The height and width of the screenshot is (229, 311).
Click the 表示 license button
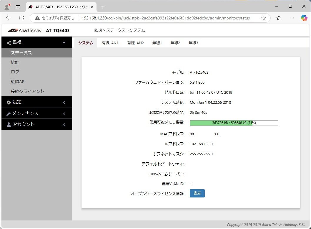pyautogui.click(x=197, y=193)
